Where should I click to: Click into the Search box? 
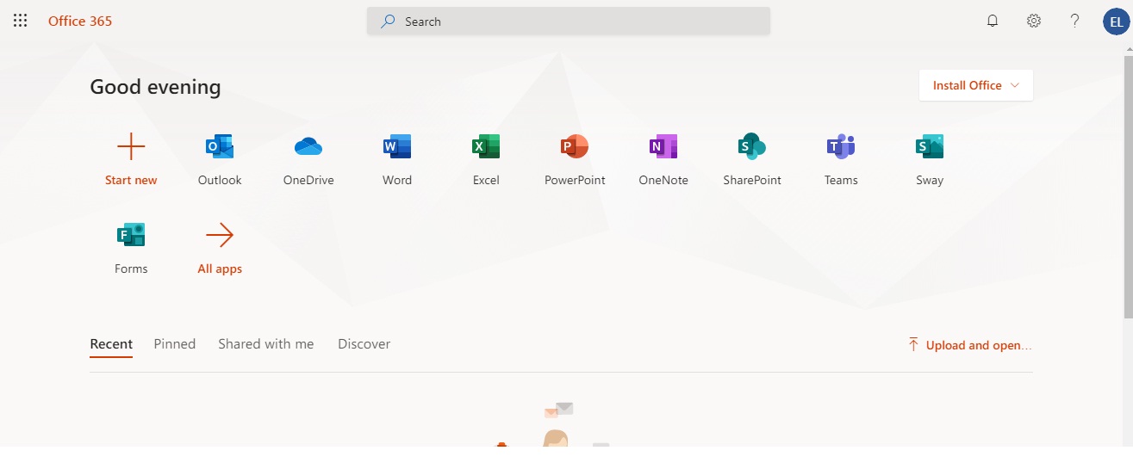tap(569, 22)
